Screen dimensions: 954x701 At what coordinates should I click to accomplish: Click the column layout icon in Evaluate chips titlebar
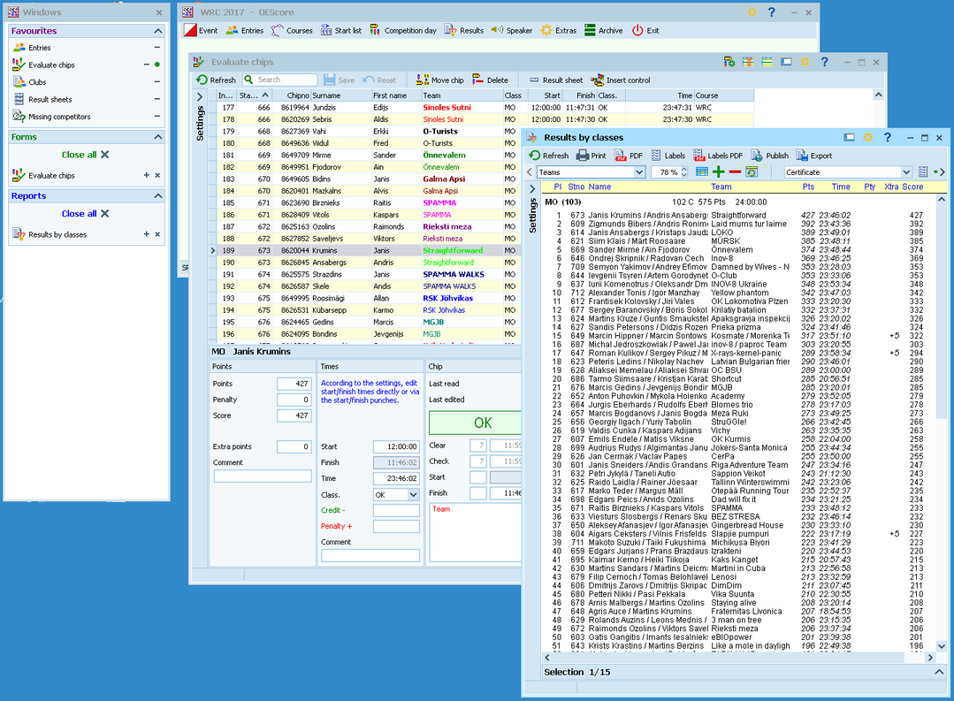tap(748, 62)
